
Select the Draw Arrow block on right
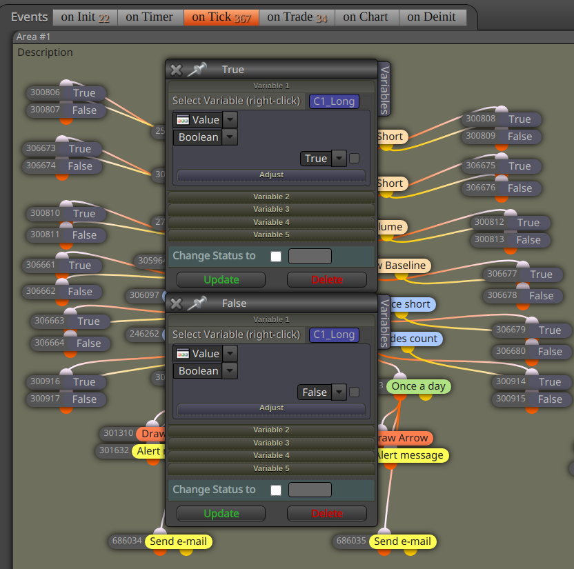[x=404, y=438]
